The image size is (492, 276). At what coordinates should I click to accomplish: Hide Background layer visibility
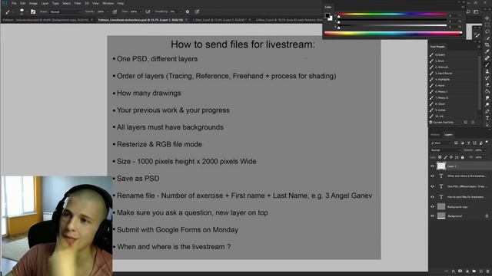pyautogui.click(x=432, y=215)
